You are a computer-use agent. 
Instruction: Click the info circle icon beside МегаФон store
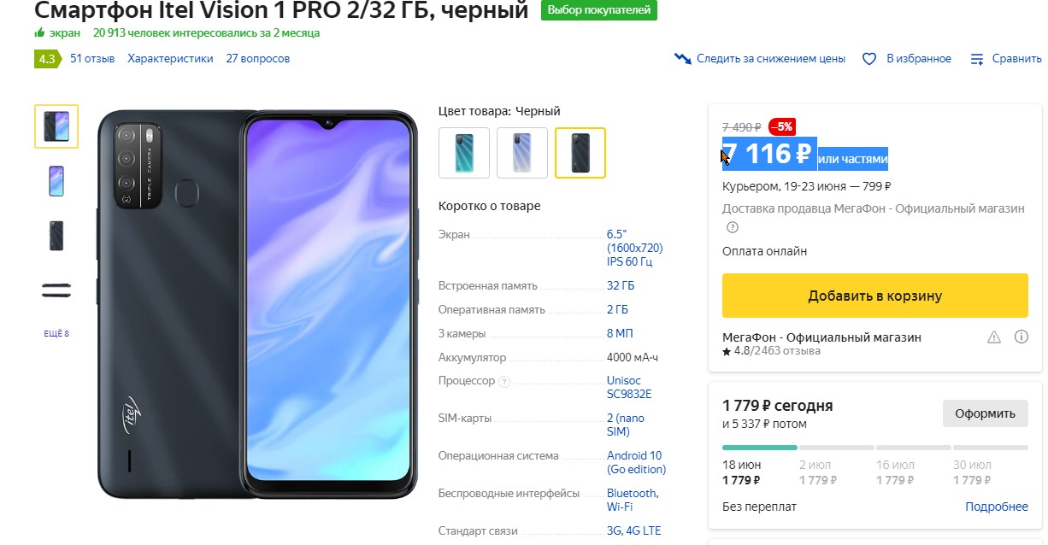coord(1021,337)
